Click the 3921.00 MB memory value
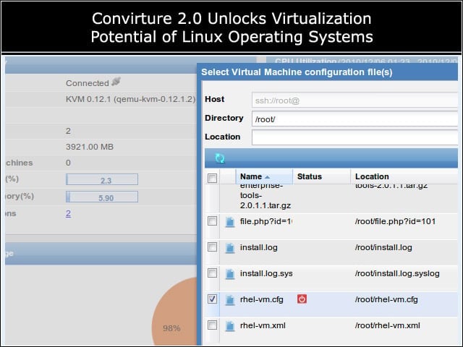The width and height of the screenshot is (463, 347). point(90,147)
